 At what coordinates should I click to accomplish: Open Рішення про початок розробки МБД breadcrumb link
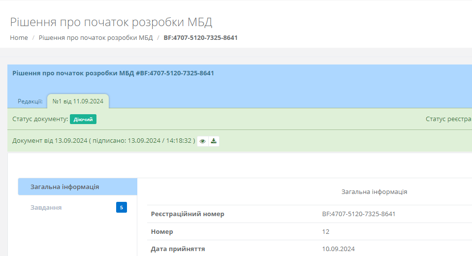tap(95, 38)
